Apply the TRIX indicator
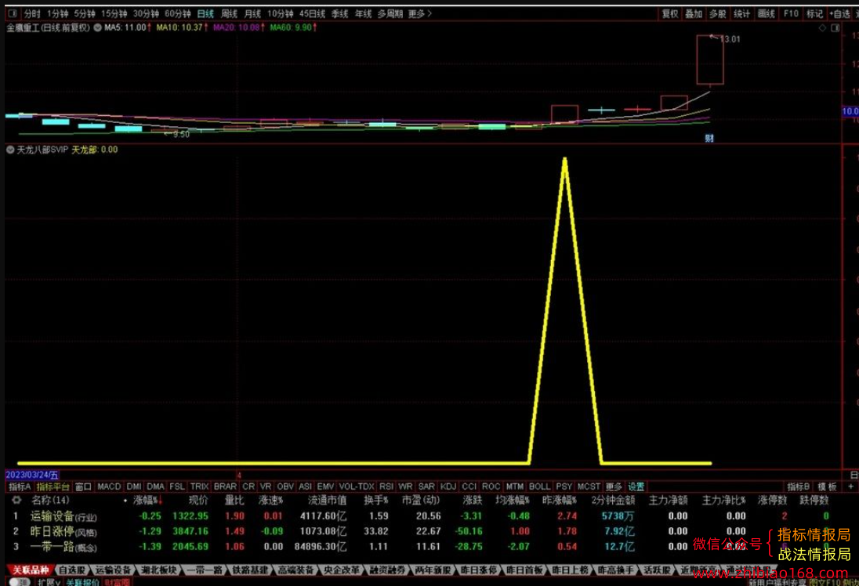Viewport: 859px width, 586px height. click(199, 487)
